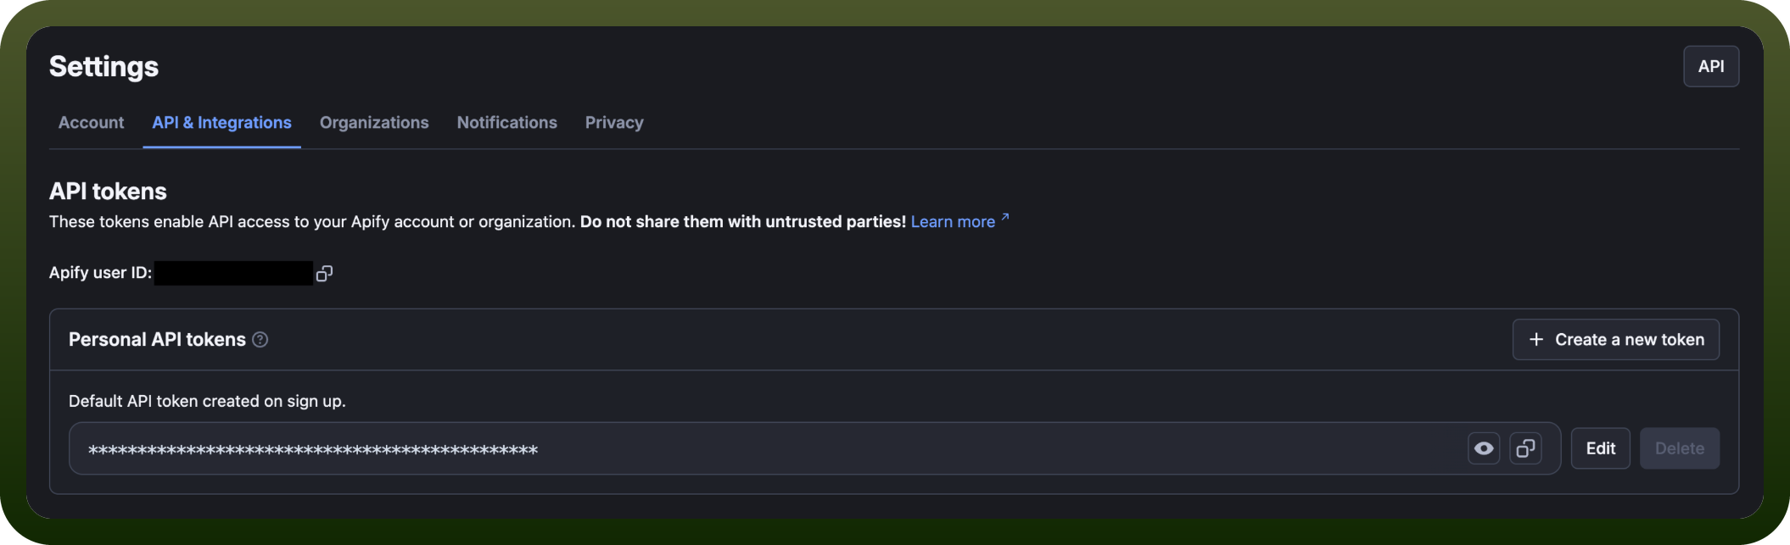Reveal the hidden default API token
The width and height of the screenshot is (1790, 545).
(x=1484, y=448)
